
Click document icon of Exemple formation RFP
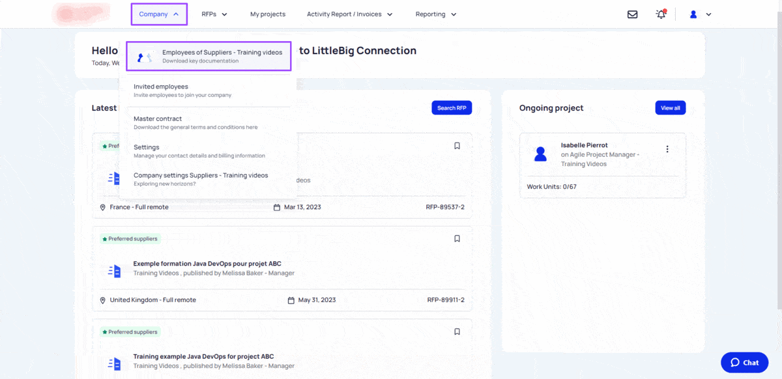[114, 271]
